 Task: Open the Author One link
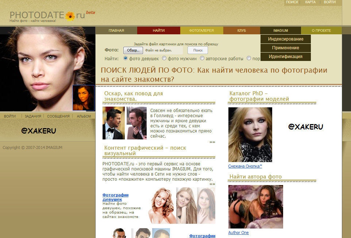click(238, 233)
